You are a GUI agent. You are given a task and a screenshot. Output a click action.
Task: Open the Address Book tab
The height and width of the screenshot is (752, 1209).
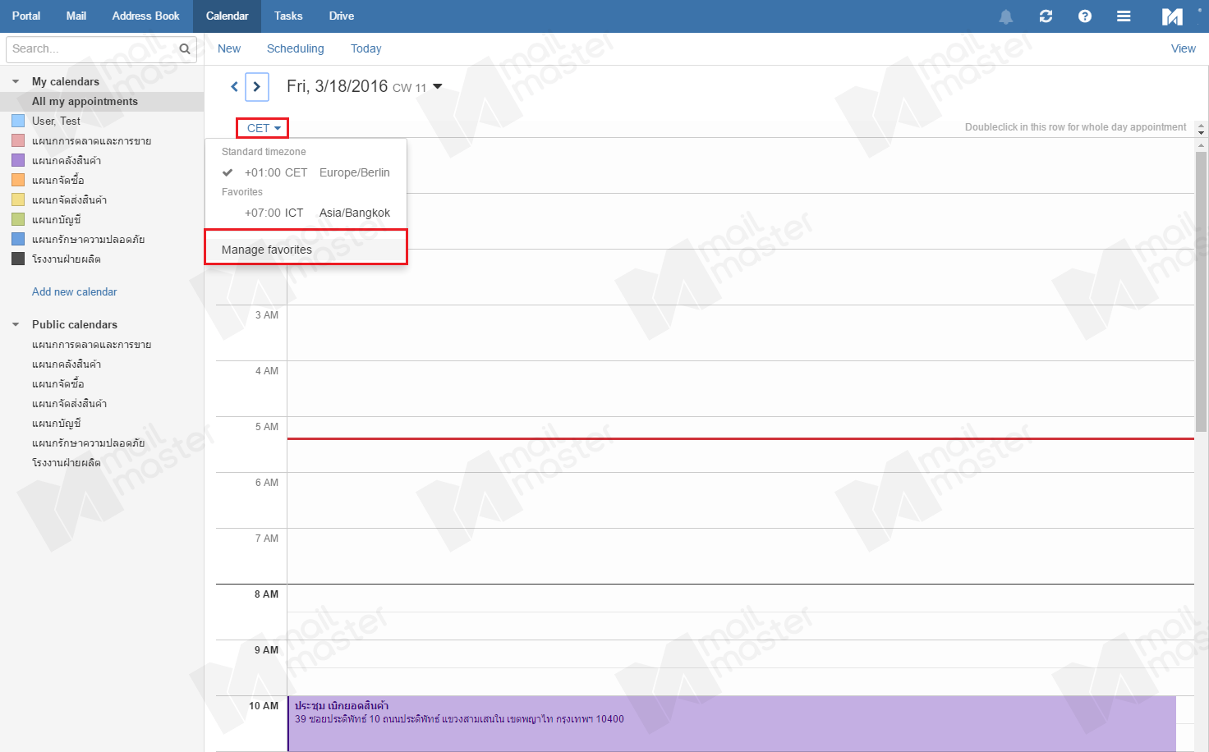[145, 16]
